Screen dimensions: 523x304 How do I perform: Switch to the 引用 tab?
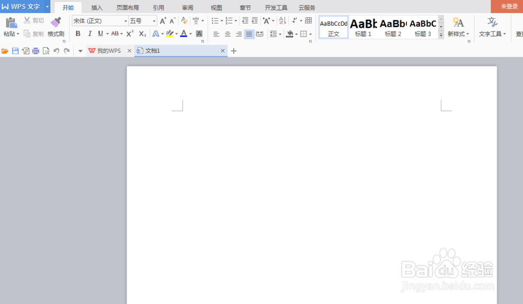tap(158, 8)
